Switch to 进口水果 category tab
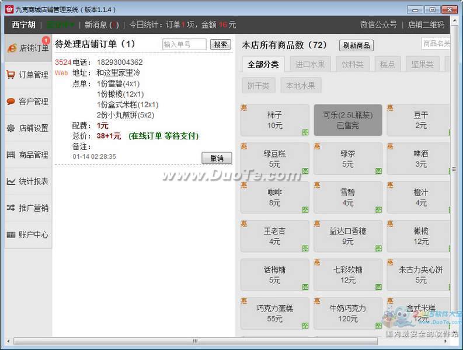Screen dimensions: 463x350 310,64
